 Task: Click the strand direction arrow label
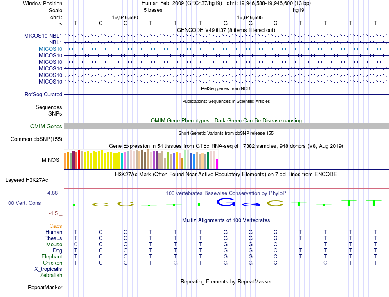(x=58, y=24)
